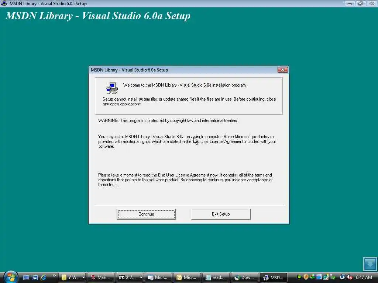Click the blue down-arrow button above the clock
The height and width of the screenshot is (283, 378).
coord(370,264)
